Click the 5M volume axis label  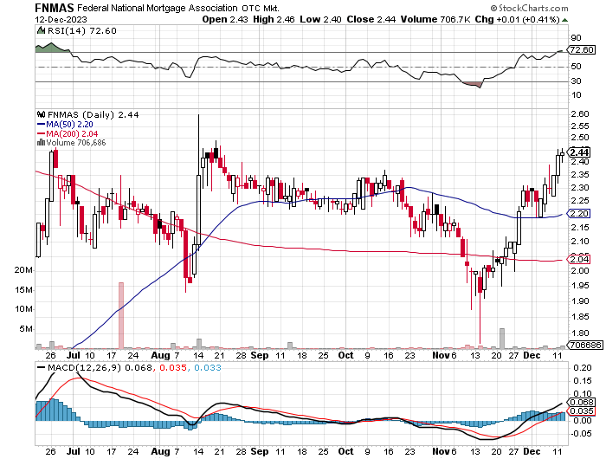click(x=26, y=329)
